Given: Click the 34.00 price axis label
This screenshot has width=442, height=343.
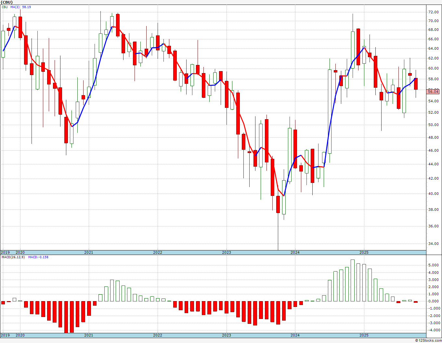Looking at the screenshot, I should click(x=433, y=244).
